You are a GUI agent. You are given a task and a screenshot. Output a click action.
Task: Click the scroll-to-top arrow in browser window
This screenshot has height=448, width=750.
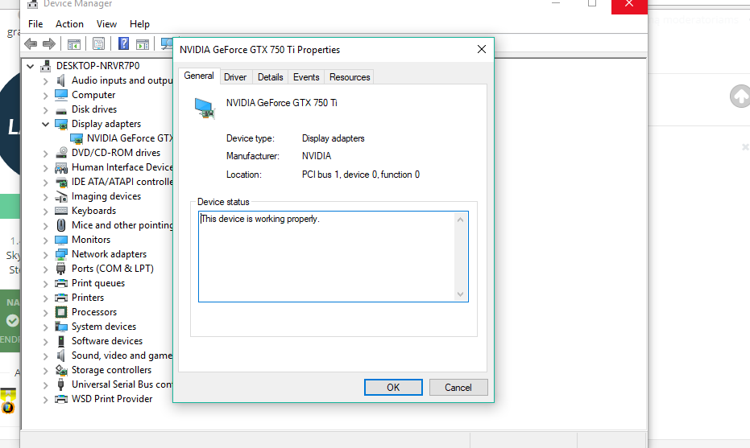click(x=740, y=97)
